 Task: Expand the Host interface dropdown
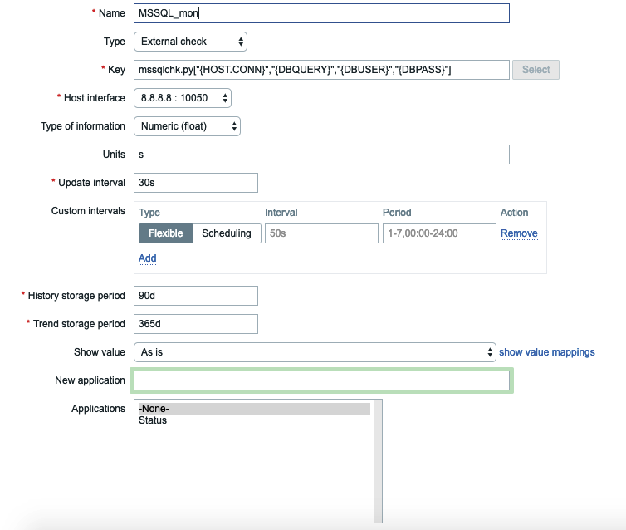[182, 98]
